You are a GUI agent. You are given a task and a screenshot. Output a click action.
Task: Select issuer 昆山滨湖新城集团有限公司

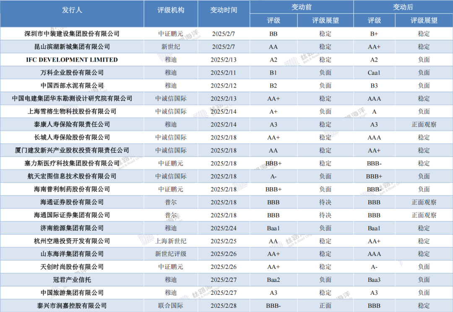tap(72, 47)
